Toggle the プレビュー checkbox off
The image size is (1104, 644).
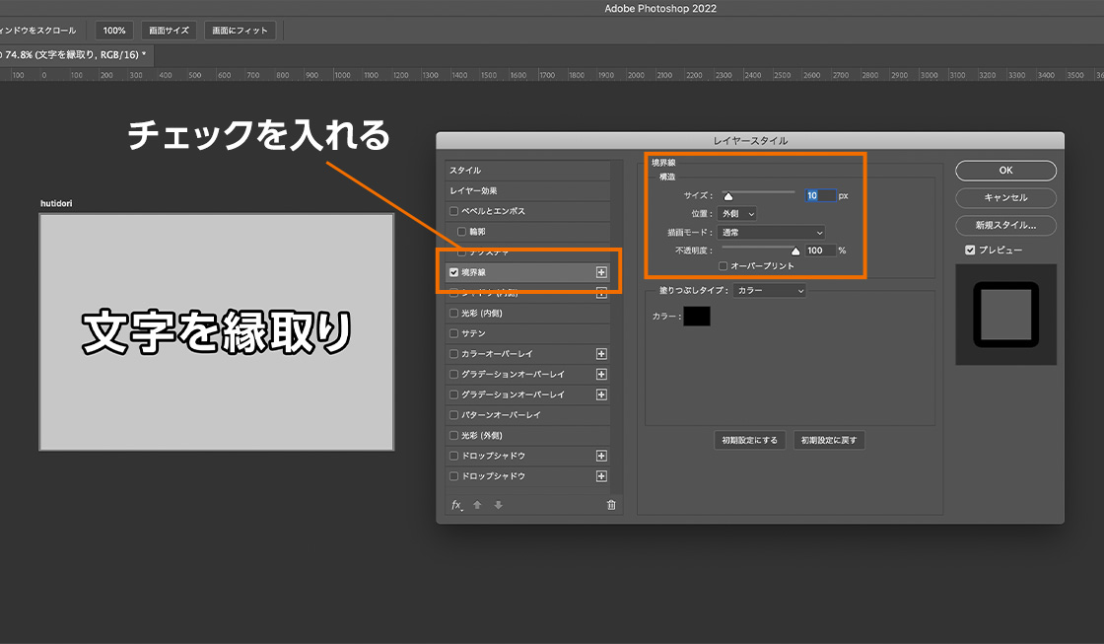[x=970, y=250]
